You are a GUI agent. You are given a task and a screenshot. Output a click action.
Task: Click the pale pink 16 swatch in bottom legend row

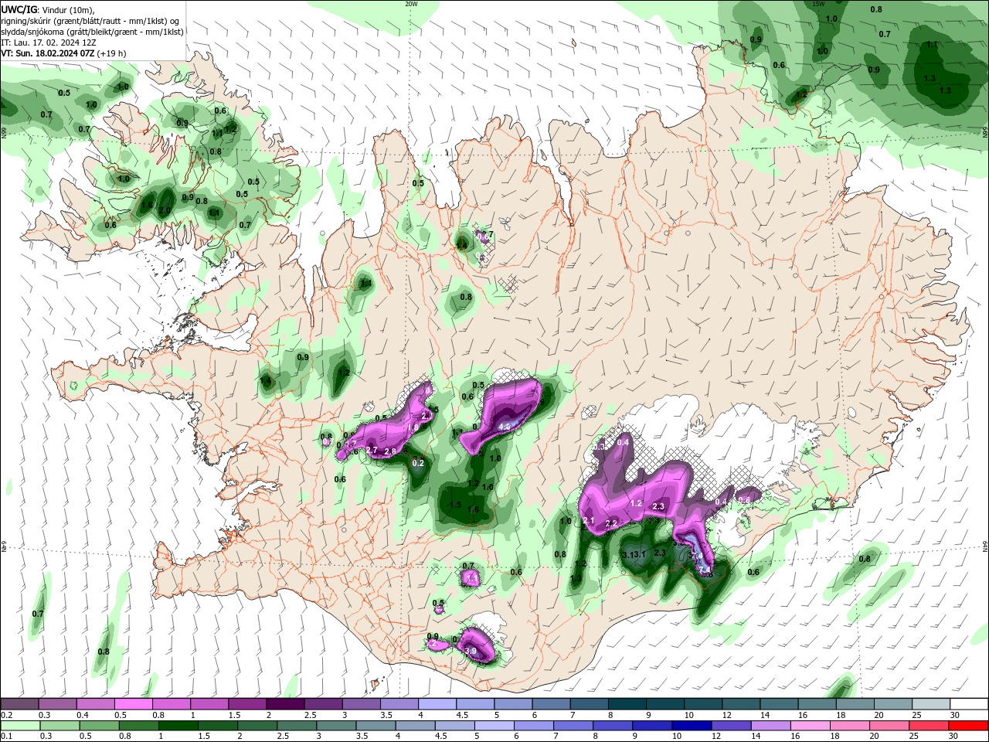pos(811,726)
